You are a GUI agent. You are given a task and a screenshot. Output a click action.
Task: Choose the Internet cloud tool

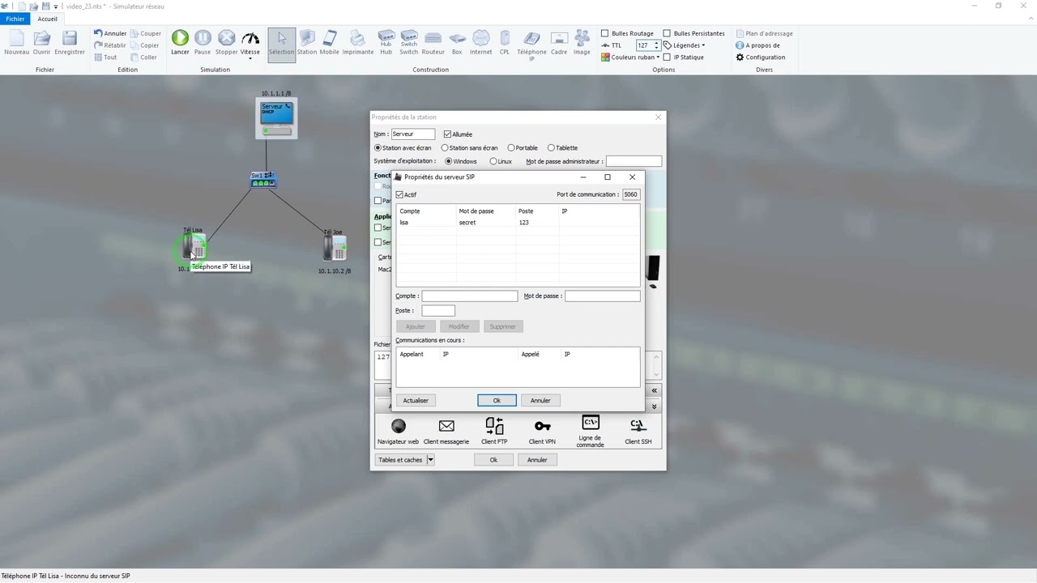pyautogui.click(x=481, y=38)
